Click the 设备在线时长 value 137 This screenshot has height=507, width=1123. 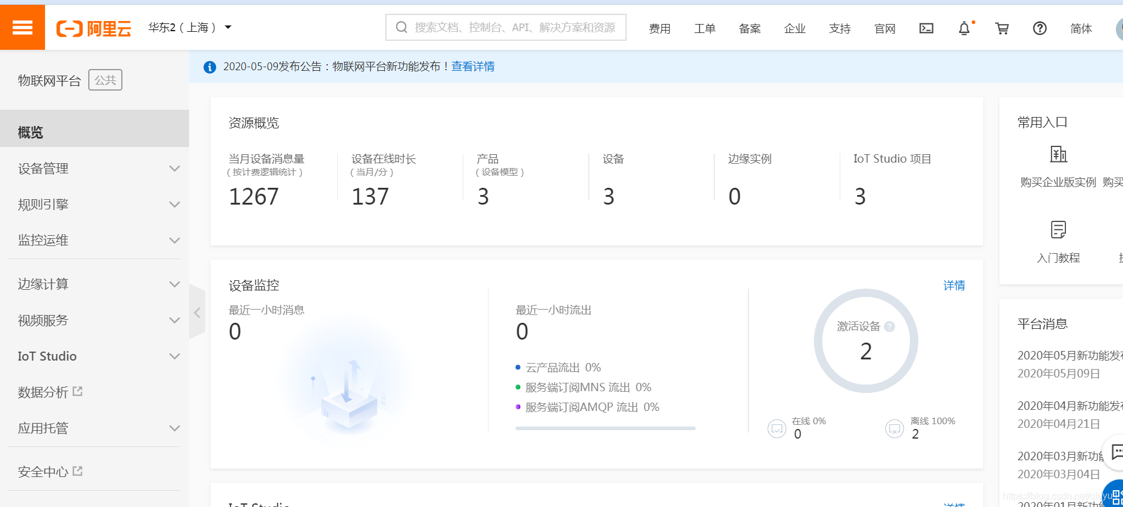[370, 197]
